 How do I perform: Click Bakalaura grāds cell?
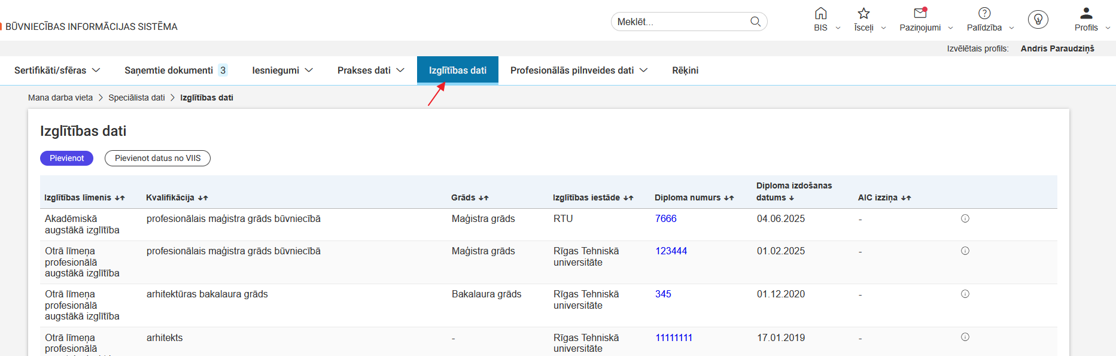[x=486, y=294]
